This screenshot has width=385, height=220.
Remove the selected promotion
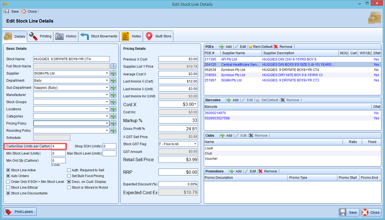(x=268, y=171)
